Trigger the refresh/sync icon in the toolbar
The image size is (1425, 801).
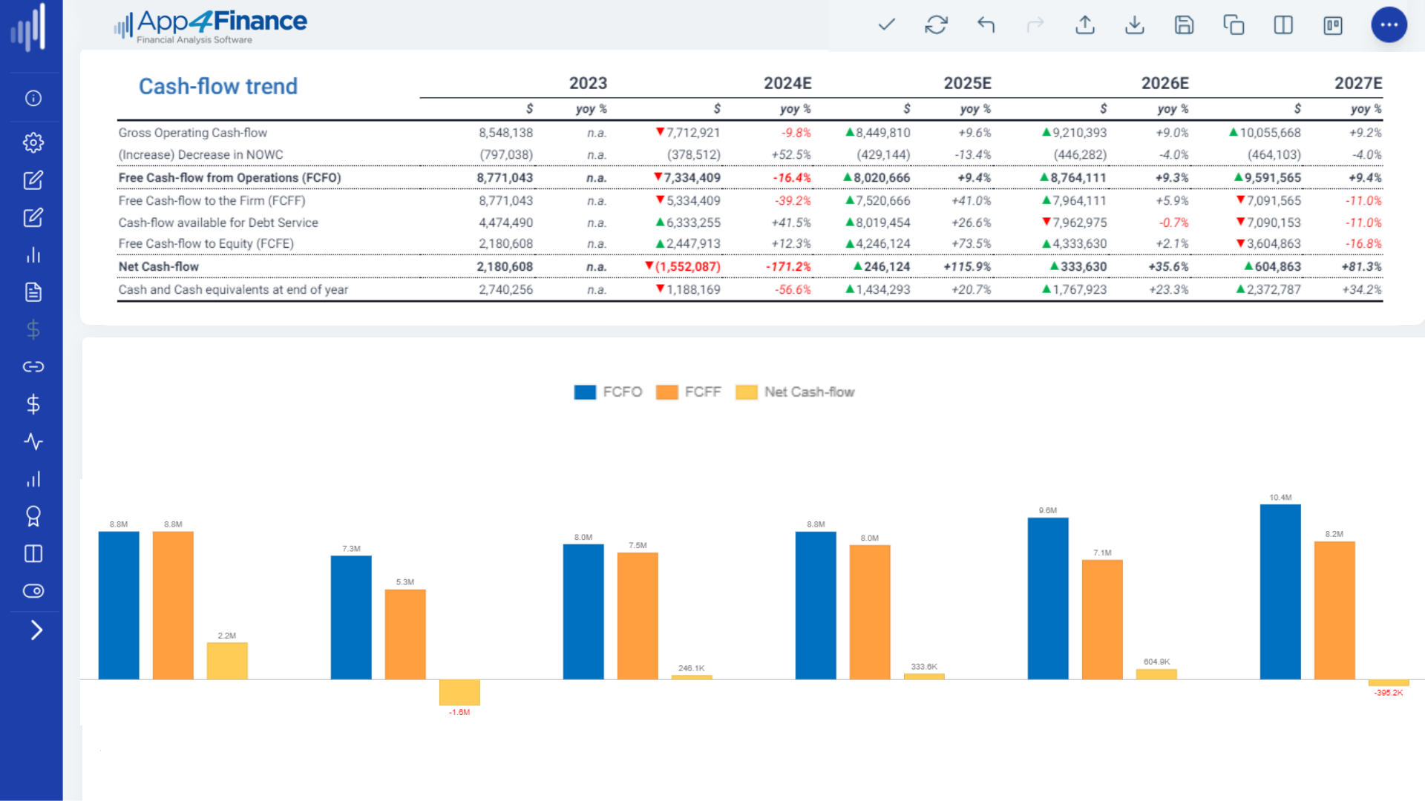937,24
